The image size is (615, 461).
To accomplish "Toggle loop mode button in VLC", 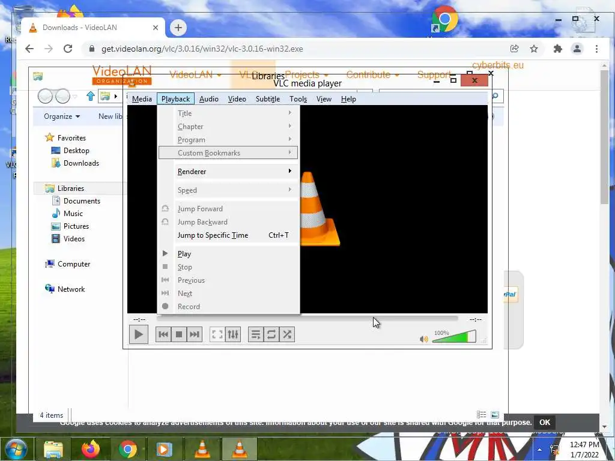I will tap(271, 334).
